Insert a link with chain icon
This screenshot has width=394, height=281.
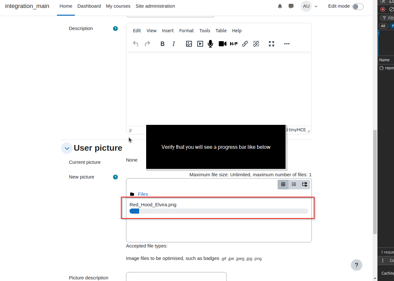[245, 44]
